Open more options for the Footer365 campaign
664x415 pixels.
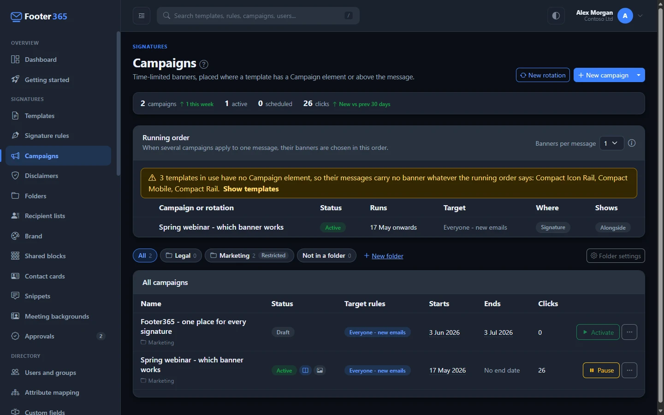point(629,332)
